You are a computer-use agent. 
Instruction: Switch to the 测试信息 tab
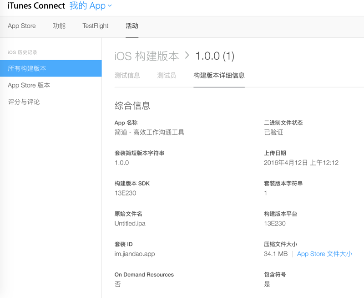tap(127, 75)
